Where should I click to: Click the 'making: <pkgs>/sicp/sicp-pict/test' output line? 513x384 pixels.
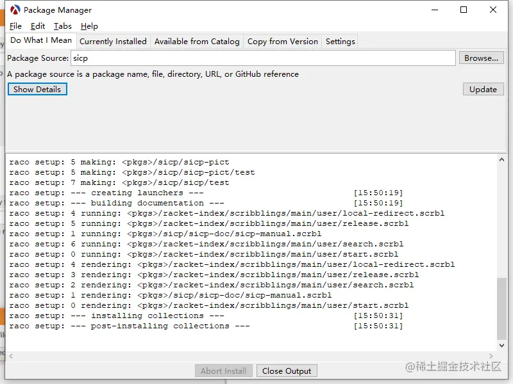132,172
